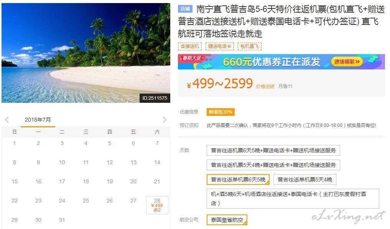Pick July 28 priced ¥499
Screen dimensions: 390x229
[157, 205]
